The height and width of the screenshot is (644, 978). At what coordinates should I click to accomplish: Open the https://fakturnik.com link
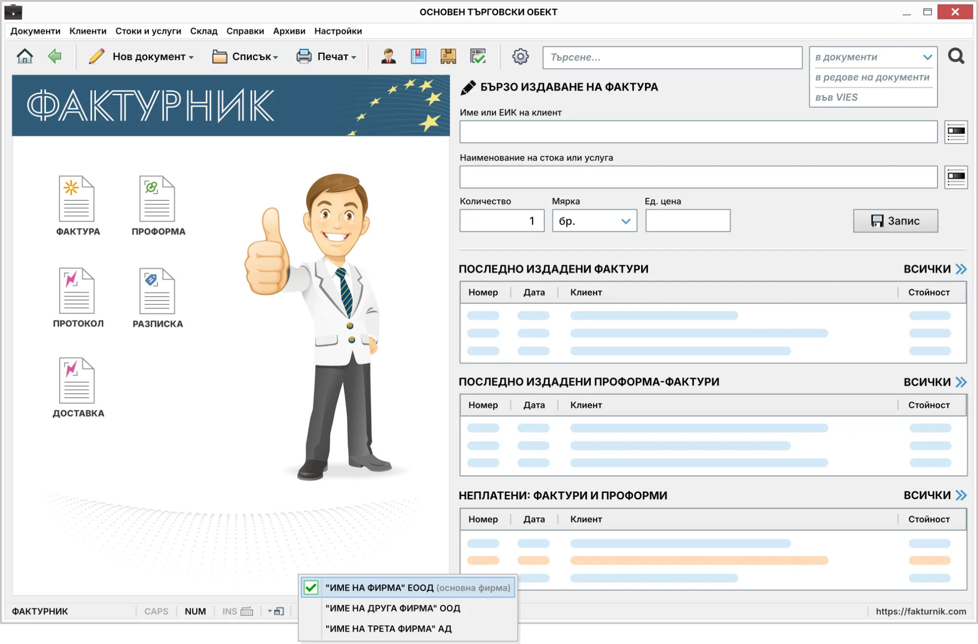point(921,611)
